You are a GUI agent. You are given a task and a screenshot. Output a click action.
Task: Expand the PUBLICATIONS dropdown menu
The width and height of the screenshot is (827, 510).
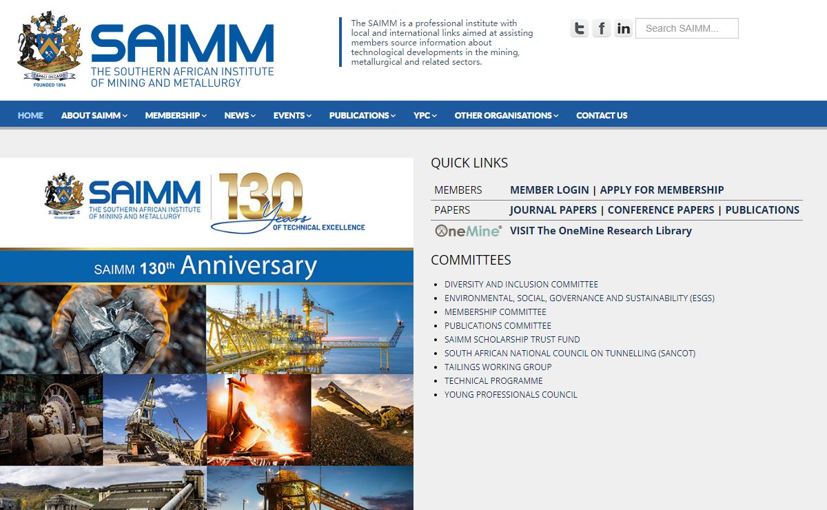tap(363, 115)
